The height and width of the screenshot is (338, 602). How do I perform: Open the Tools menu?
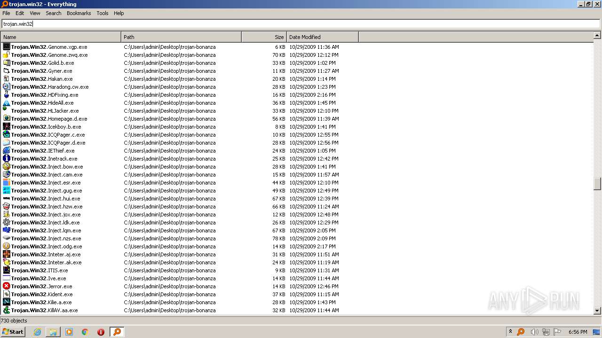click(103, 13)
